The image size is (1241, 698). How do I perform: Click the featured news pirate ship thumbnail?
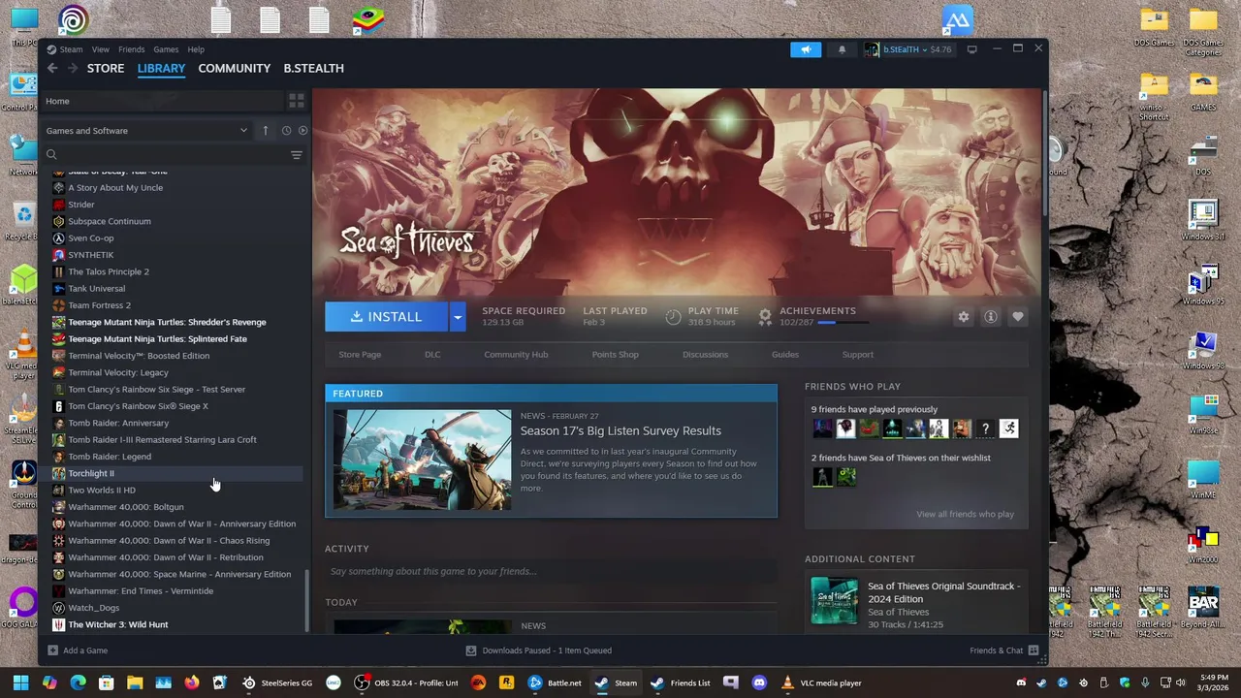pyautogui.click(x=422, y=460)
